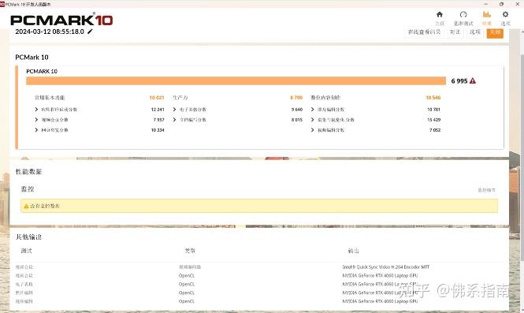Click the overall score 6 995
524x313 pixels.
click(459, 81)
